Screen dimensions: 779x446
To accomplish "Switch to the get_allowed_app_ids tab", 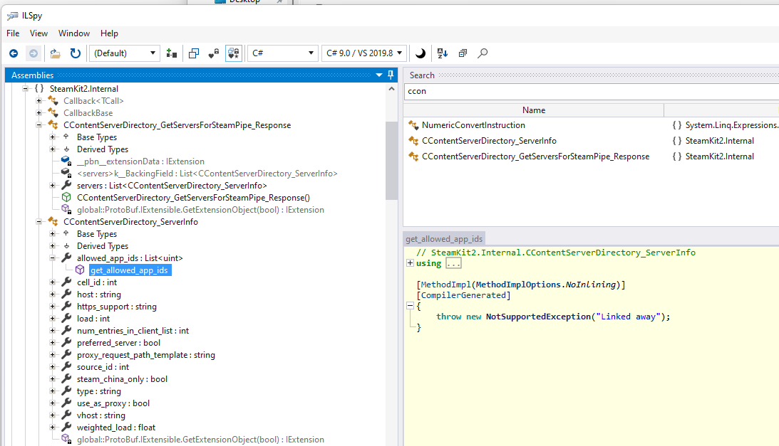I will point(443,238).
